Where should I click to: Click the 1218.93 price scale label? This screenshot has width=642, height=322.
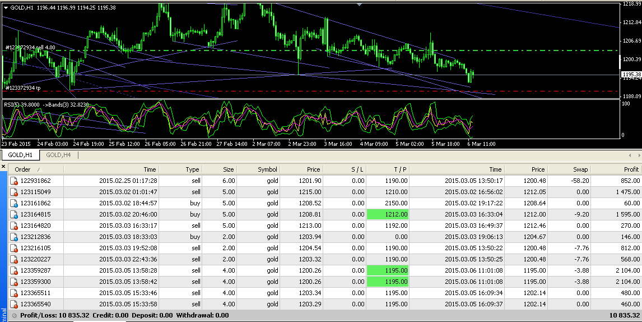[632, 4]
